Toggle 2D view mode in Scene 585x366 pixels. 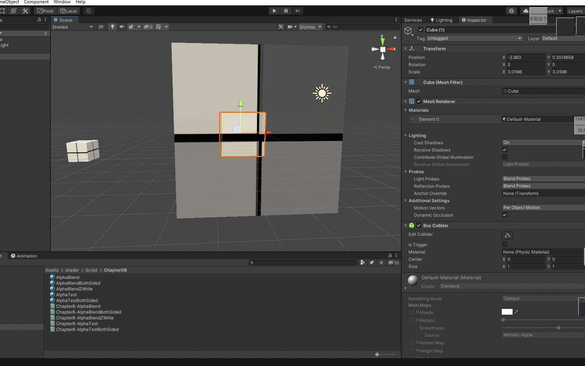(101, 27)
